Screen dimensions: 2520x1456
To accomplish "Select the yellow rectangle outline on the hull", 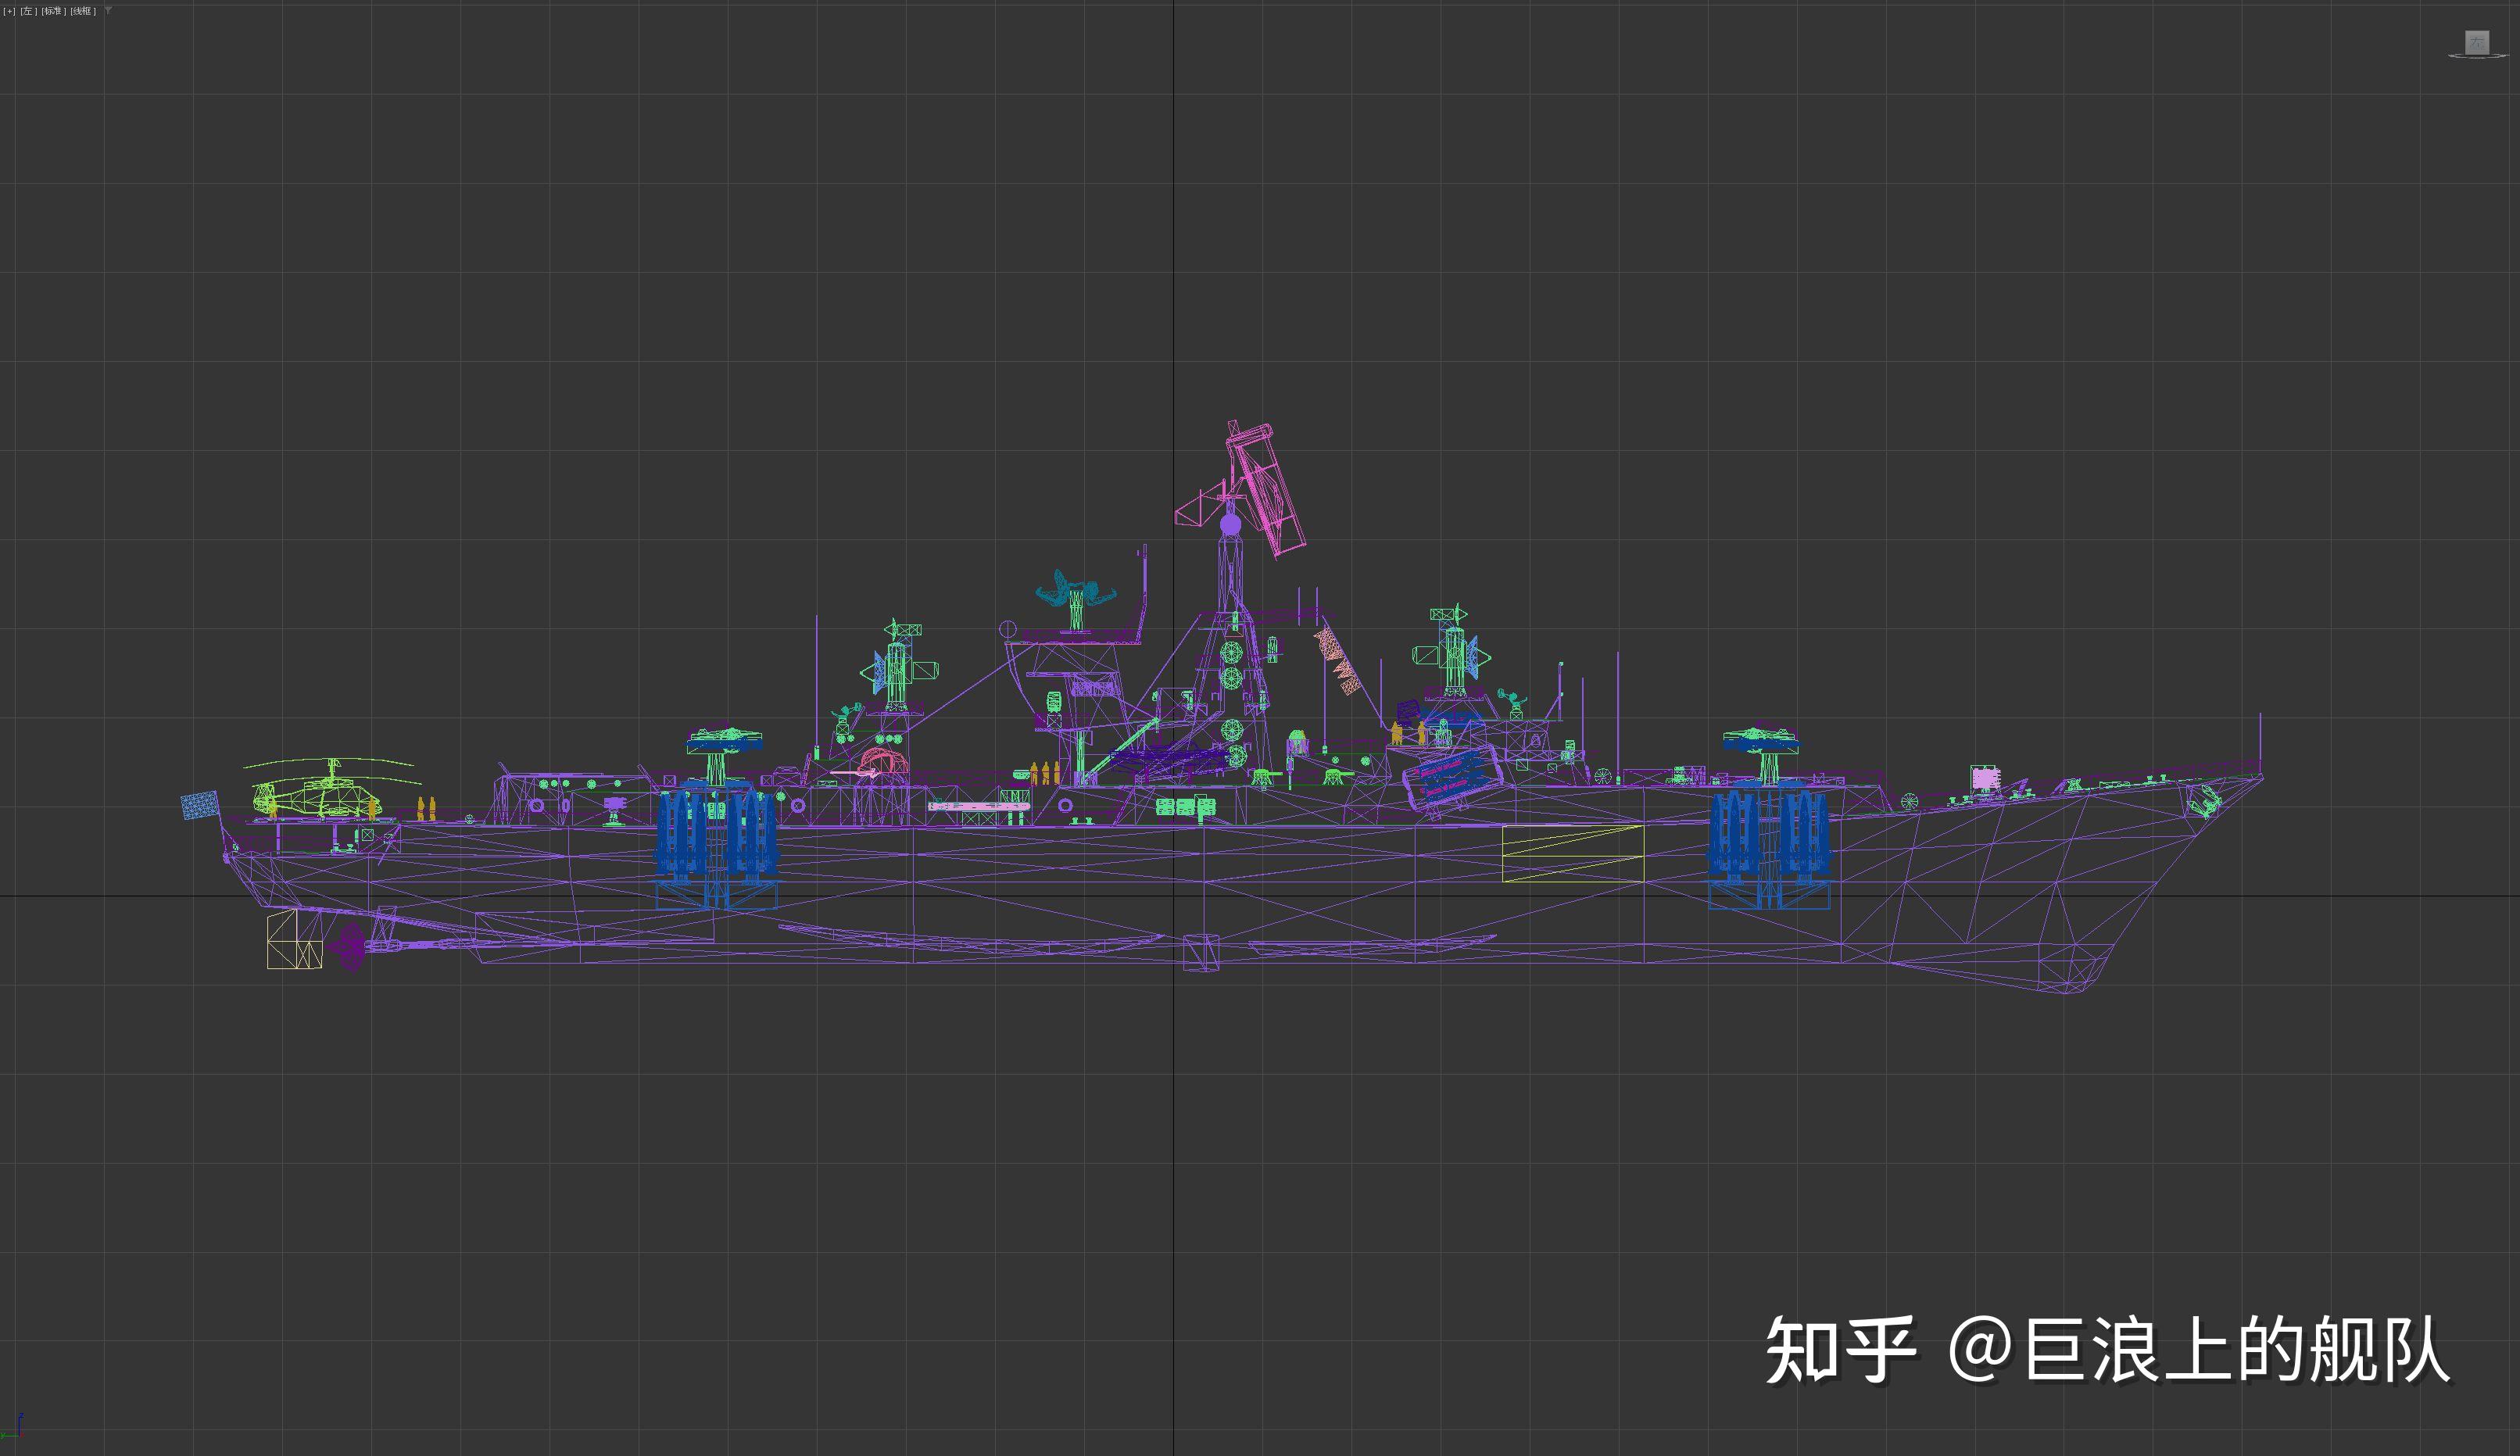I will pyautogui.click(x=1572, y=853).
